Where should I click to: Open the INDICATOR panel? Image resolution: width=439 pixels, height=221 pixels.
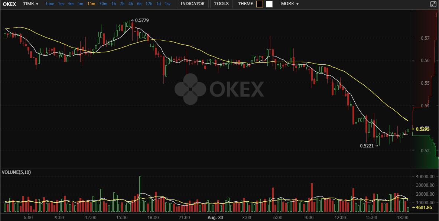coord(193,4)
